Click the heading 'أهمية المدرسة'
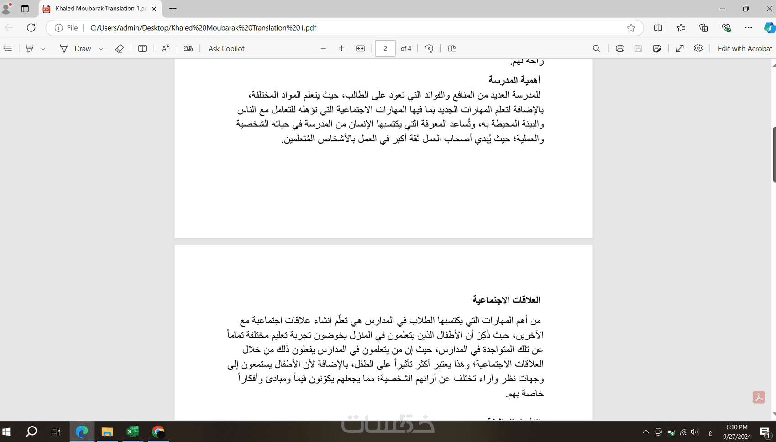 point(514,80)
